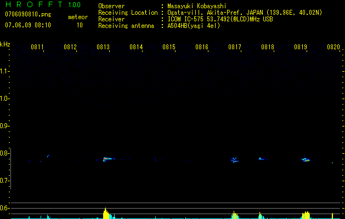Click the 0814 time axis marker
Image resolution: width=345 pixels, height=219 pixels.
(x=136, y=47)
